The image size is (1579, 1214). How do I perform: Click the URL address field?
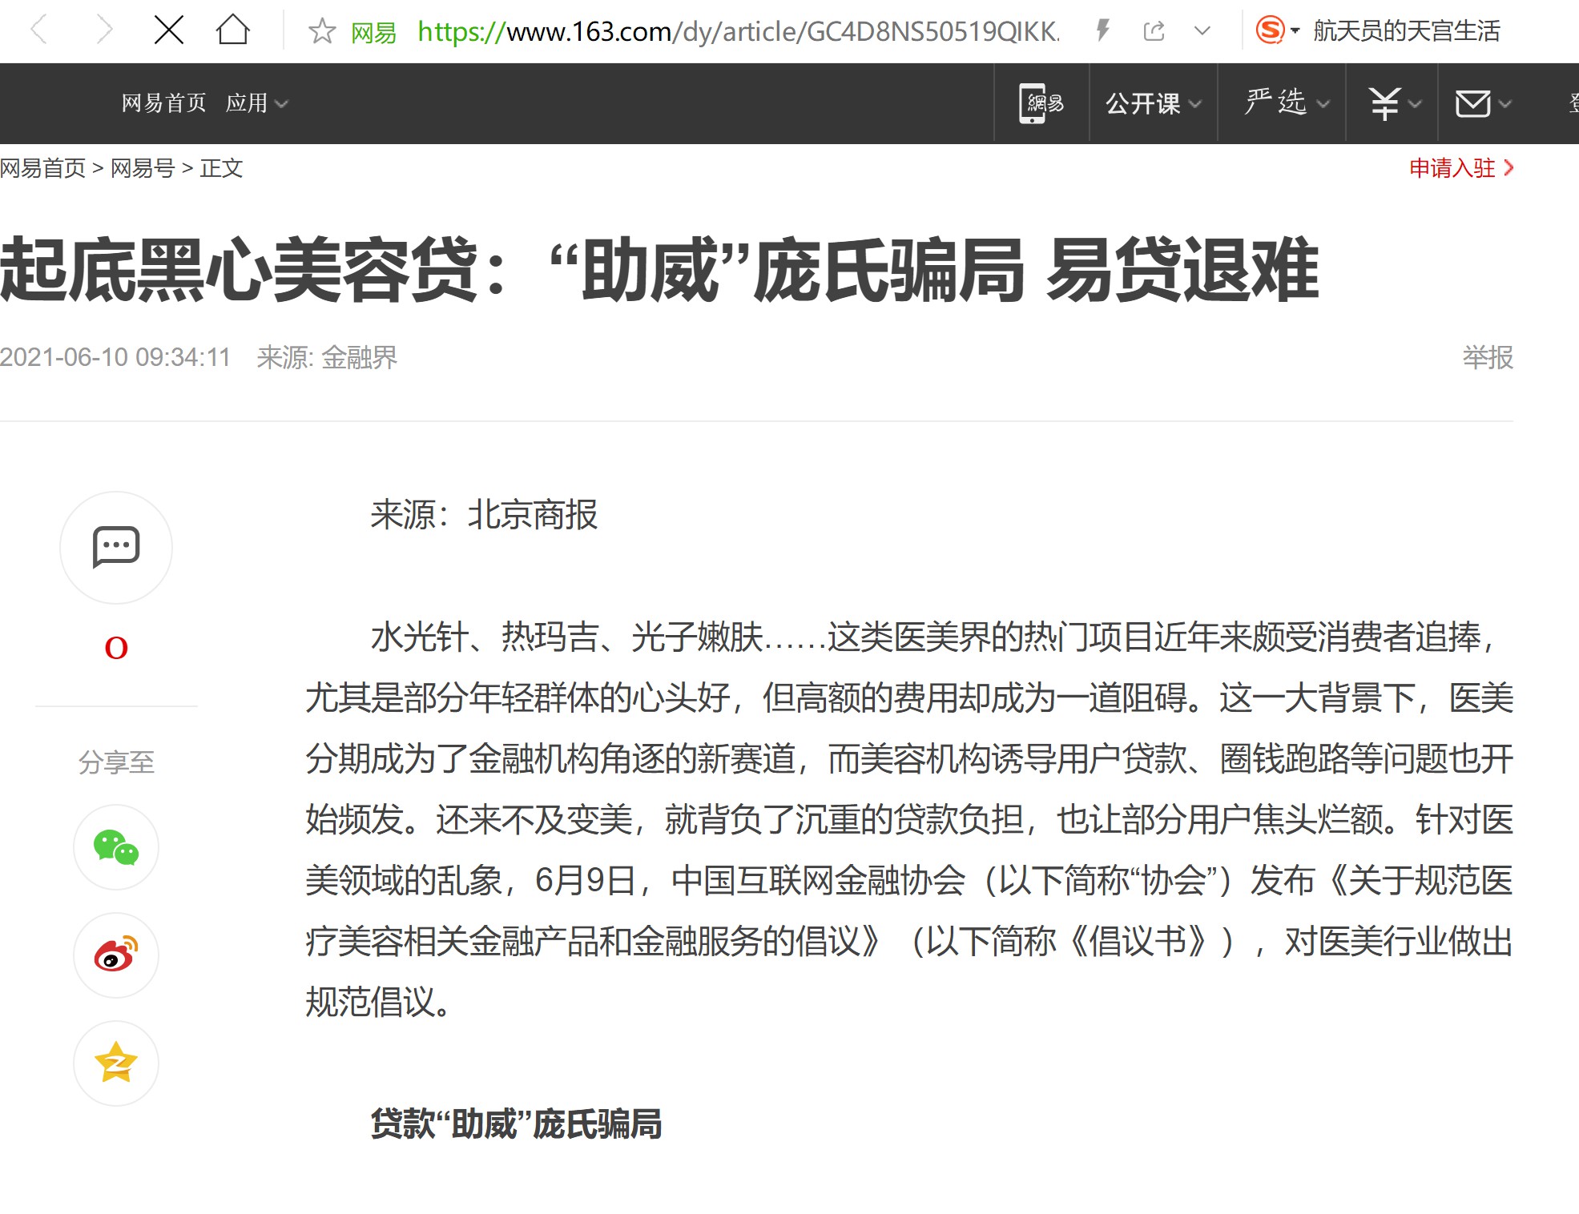[738, 31]
